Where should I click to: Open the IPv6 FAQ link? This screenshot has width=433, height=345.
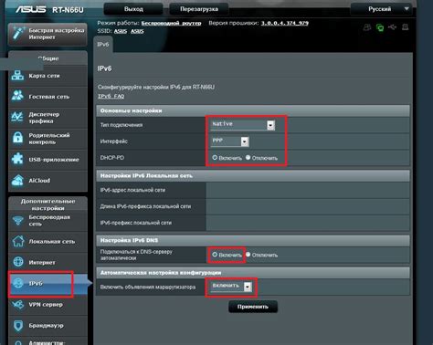point(111,96)
